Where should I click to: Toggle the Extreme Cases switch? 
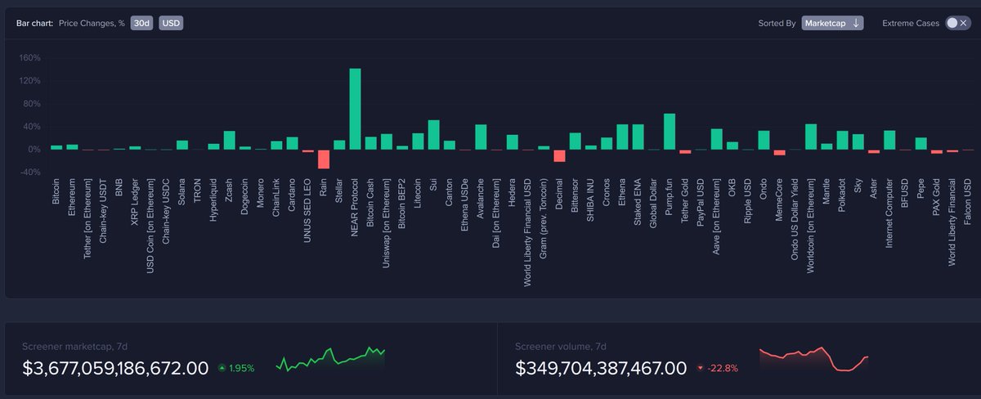[x=956, y=23]
